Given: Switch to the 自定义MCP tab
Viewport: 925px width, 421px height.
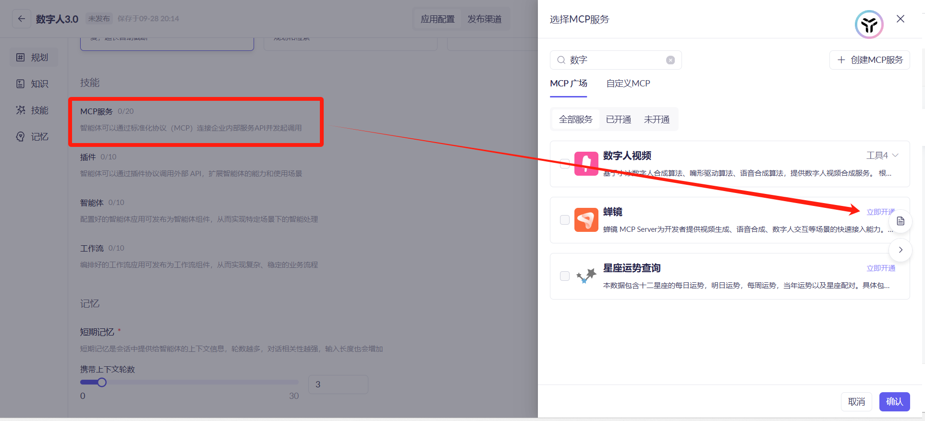Looking at the screenshot, I should point(628,84).
